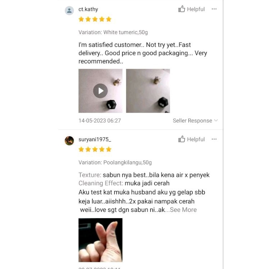
Task: Open ct.kathy's default profile avatar
Action: 69,11
